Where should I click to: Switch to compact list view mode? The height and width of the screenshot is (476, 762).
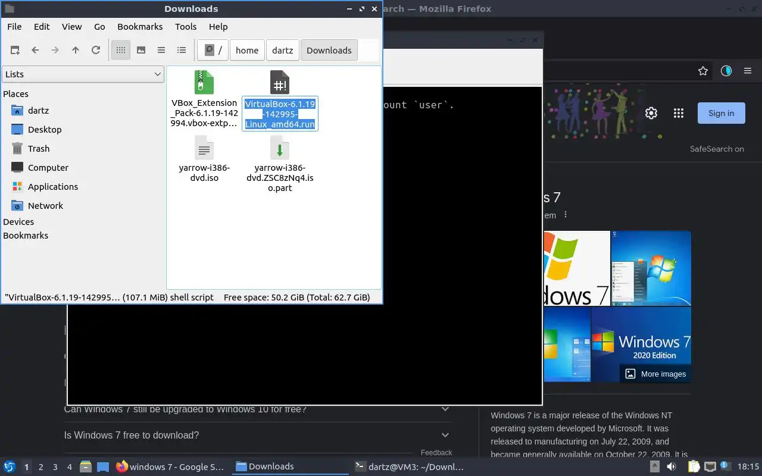coord(161,51)
